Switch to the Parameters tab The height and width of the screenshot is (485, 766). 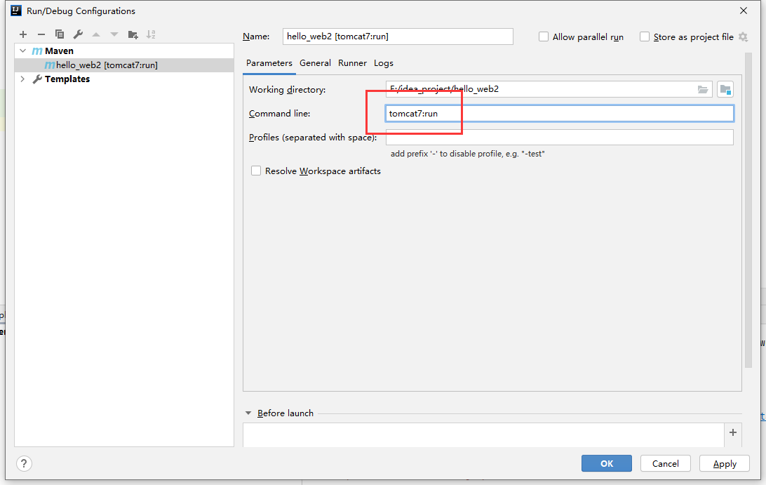coord(269,63)
